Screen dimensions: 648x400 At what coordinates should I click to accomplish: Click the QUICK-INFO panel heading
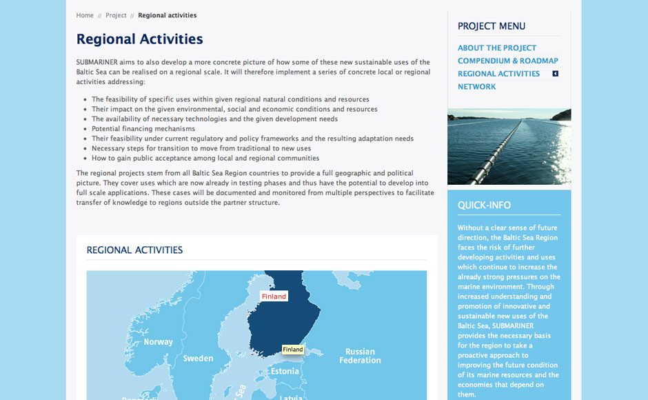point(484,206)
